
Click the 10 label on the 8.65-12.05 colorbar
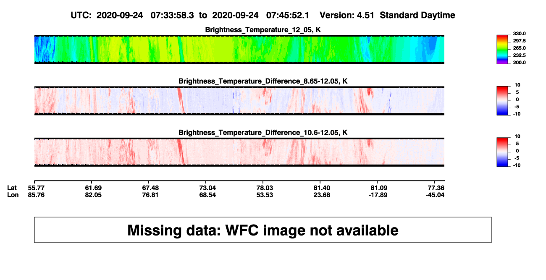point(517,85)
